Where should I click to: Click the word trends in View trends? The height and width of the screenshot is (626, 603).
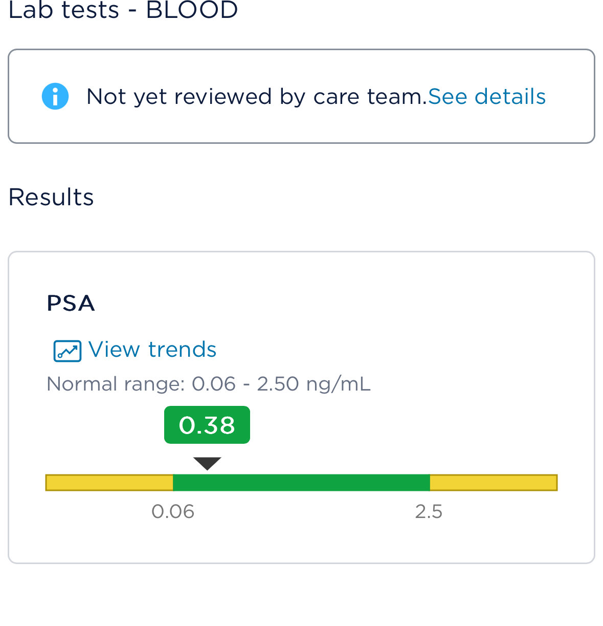pos(183,350)
